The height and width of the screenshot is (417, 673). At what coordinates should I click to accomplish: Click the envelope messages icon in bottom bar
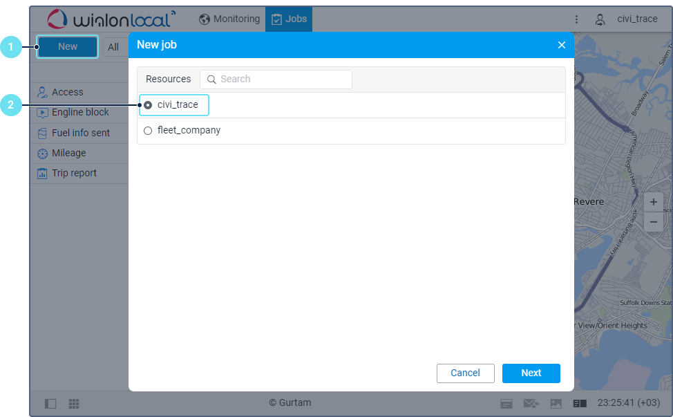pos(531,403)
